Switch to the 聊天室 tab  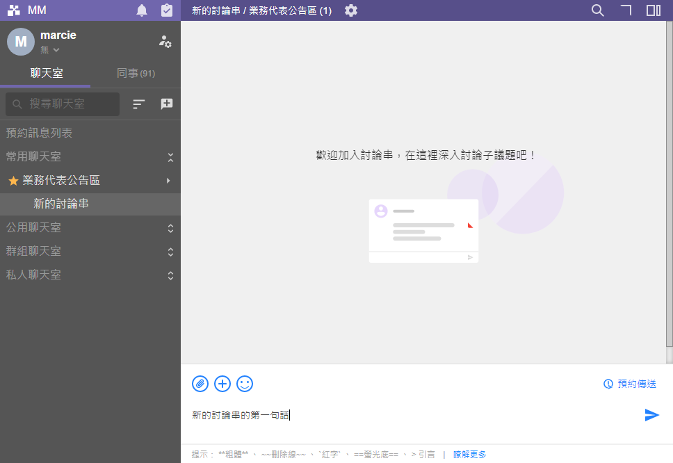47,74
